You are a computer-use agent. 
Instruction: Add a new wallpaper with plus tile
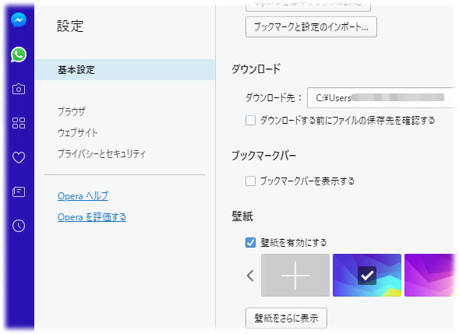295,275
